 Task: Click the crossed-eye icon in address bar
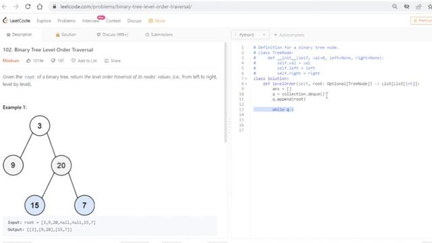[406, 6]
